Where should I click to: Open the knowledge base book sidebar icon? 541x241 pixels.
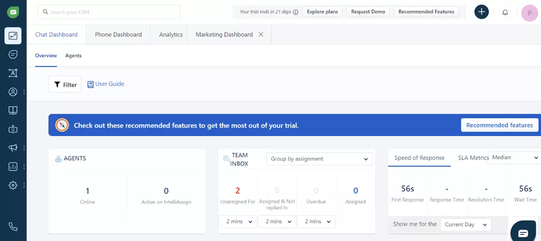13,111
